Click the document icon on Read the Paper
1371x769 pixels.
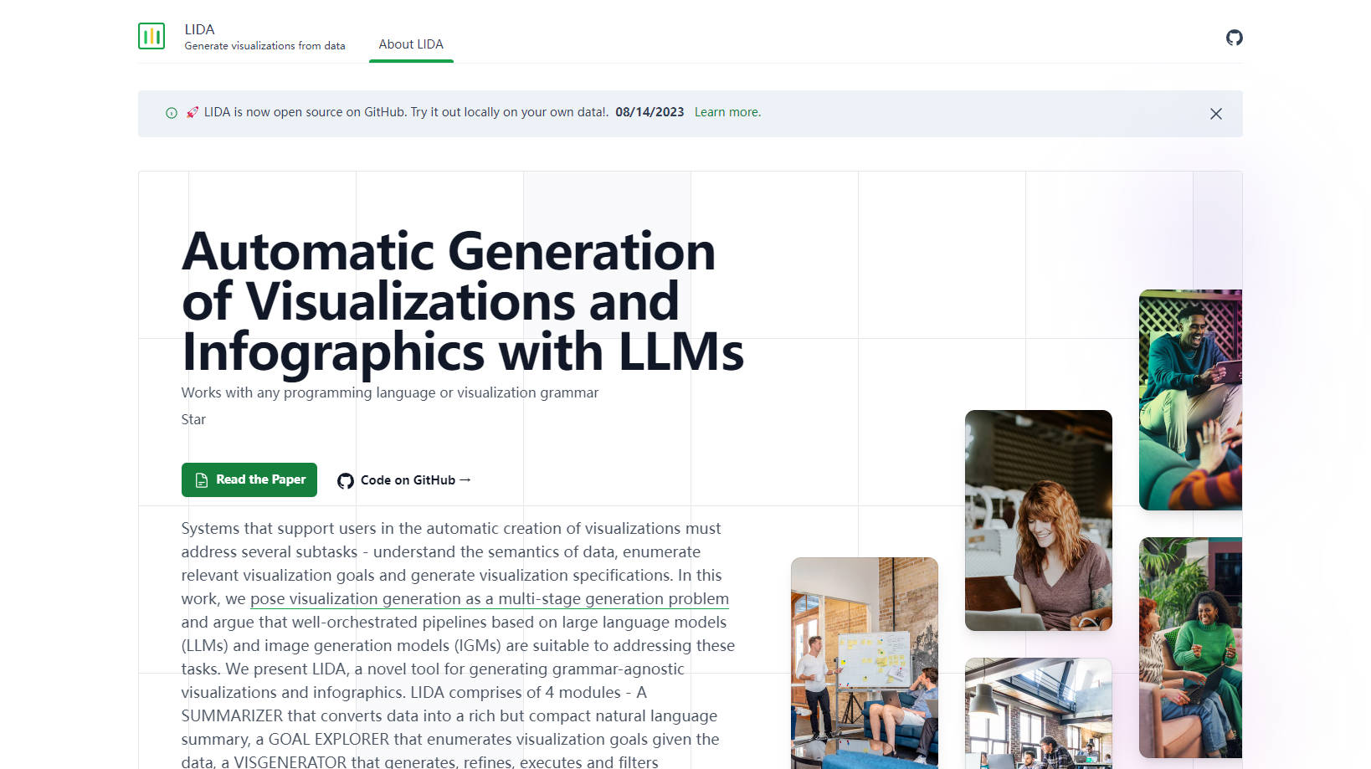point(202,480)
